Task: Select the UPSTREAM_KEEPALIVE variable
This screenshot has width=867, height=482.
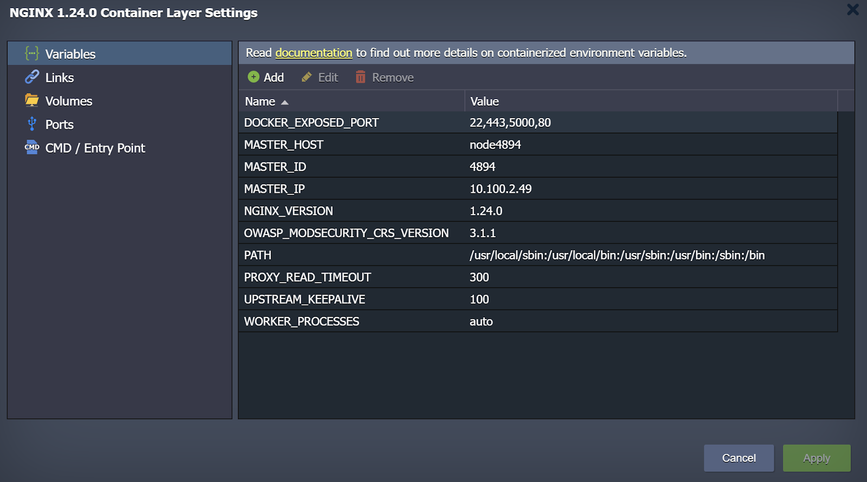Action: coord(305,299)
